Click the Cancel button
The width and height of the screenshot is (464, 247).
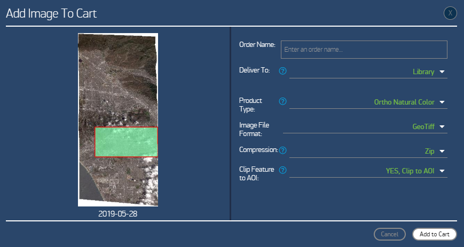pos(389,234)
